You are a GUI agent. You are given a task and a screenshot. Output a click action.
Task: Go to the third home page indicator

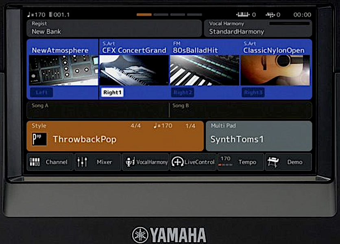pos(178,15)
